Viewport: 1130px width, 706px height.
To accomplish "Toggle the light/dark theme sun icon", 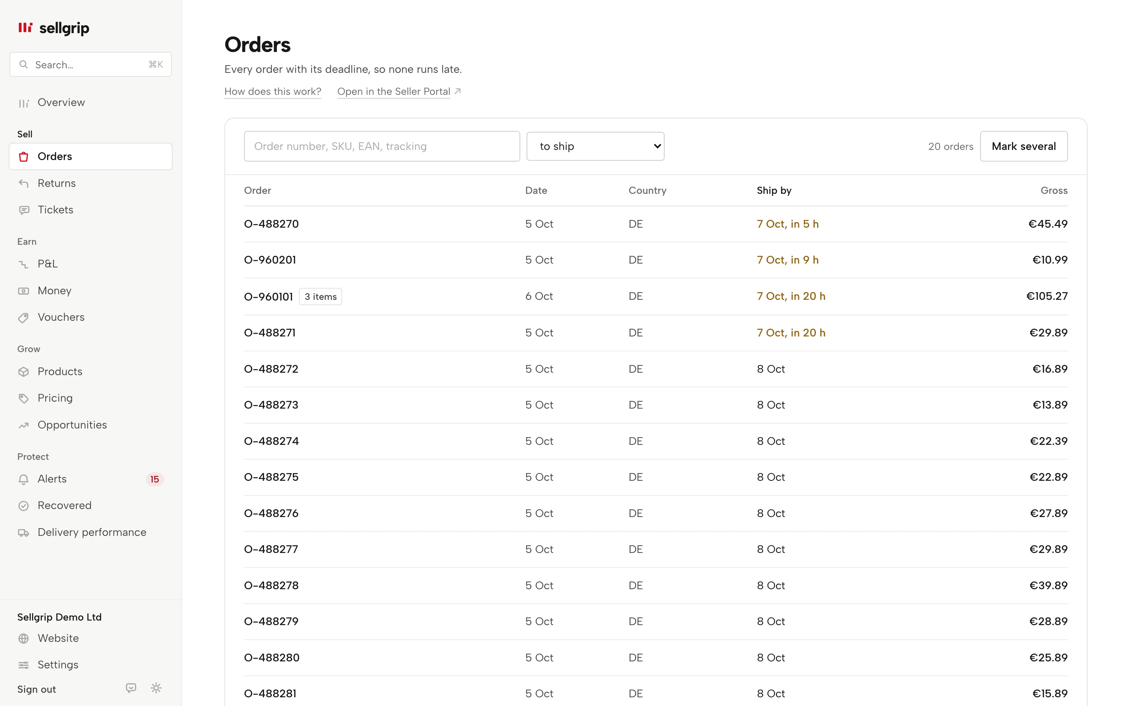I will [156, 688].
